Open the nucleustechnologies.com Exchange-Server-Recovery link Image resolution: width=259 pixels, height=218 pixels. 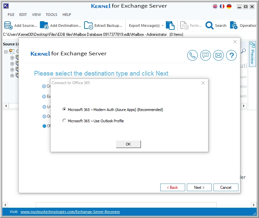tap(70, 212)
